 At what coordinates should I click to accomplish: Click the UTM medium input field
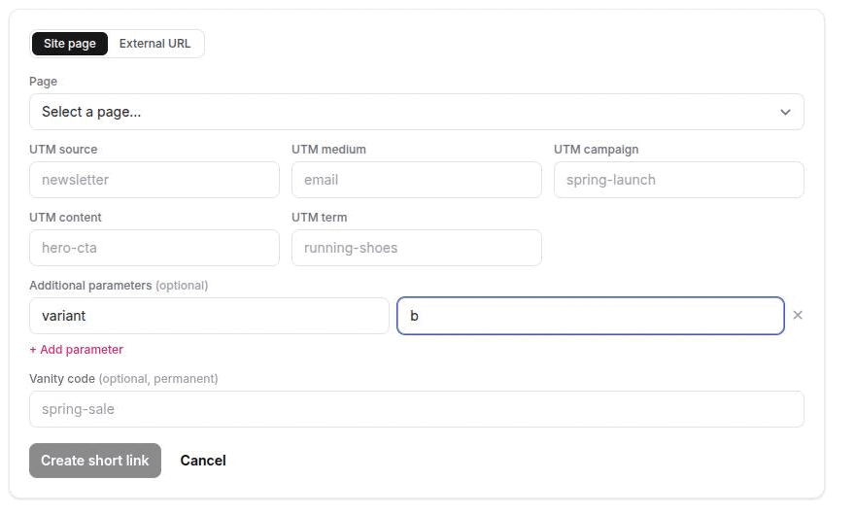click(x=417, y=180)
